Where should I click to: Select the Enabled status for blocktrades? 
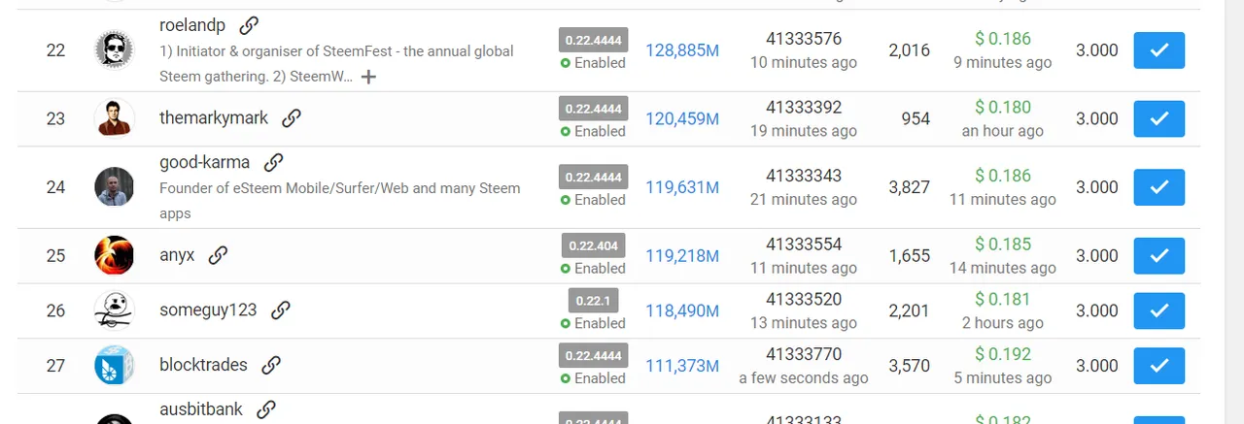coord(593,378)
